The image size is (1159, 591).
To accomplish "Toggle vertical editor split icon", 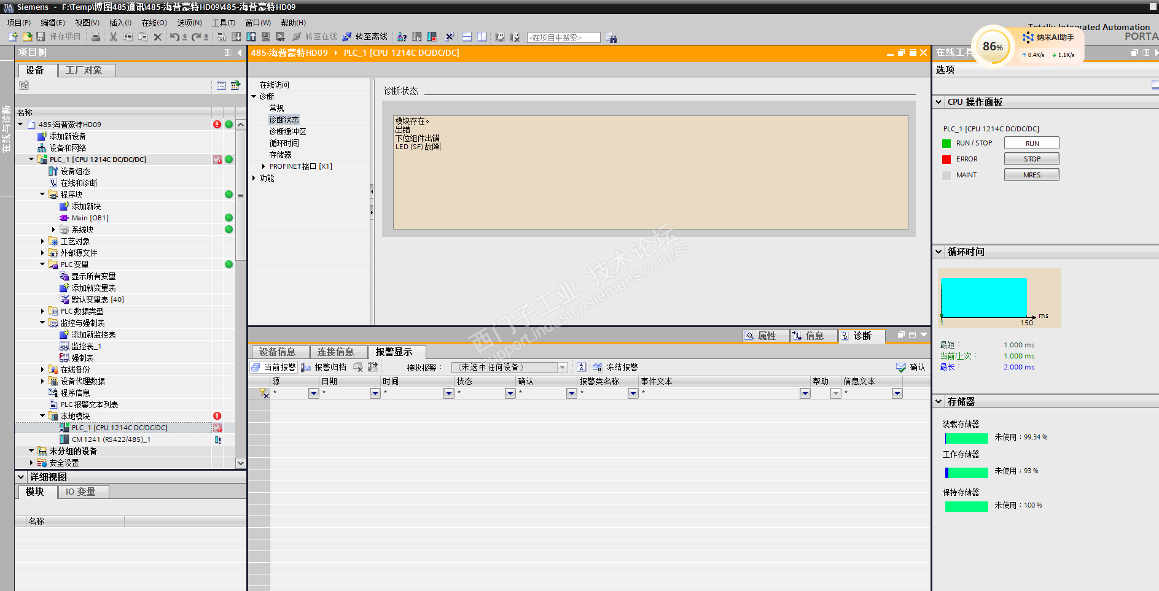I will pos(482,37).
